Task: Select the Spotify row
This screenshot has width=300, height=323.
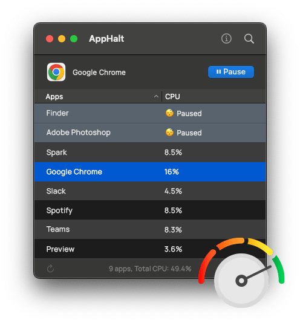Action: click(x=150, y=210)
